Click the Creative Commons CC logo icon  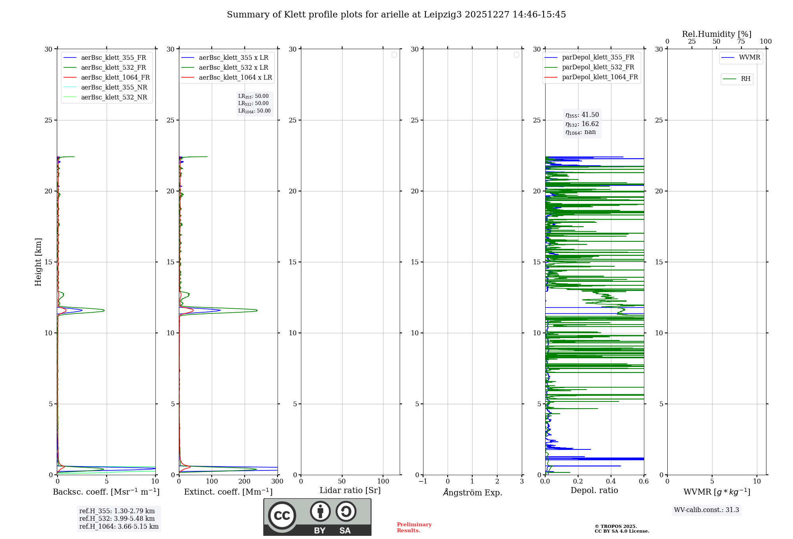pyautogui.click(x=282, y=516)
